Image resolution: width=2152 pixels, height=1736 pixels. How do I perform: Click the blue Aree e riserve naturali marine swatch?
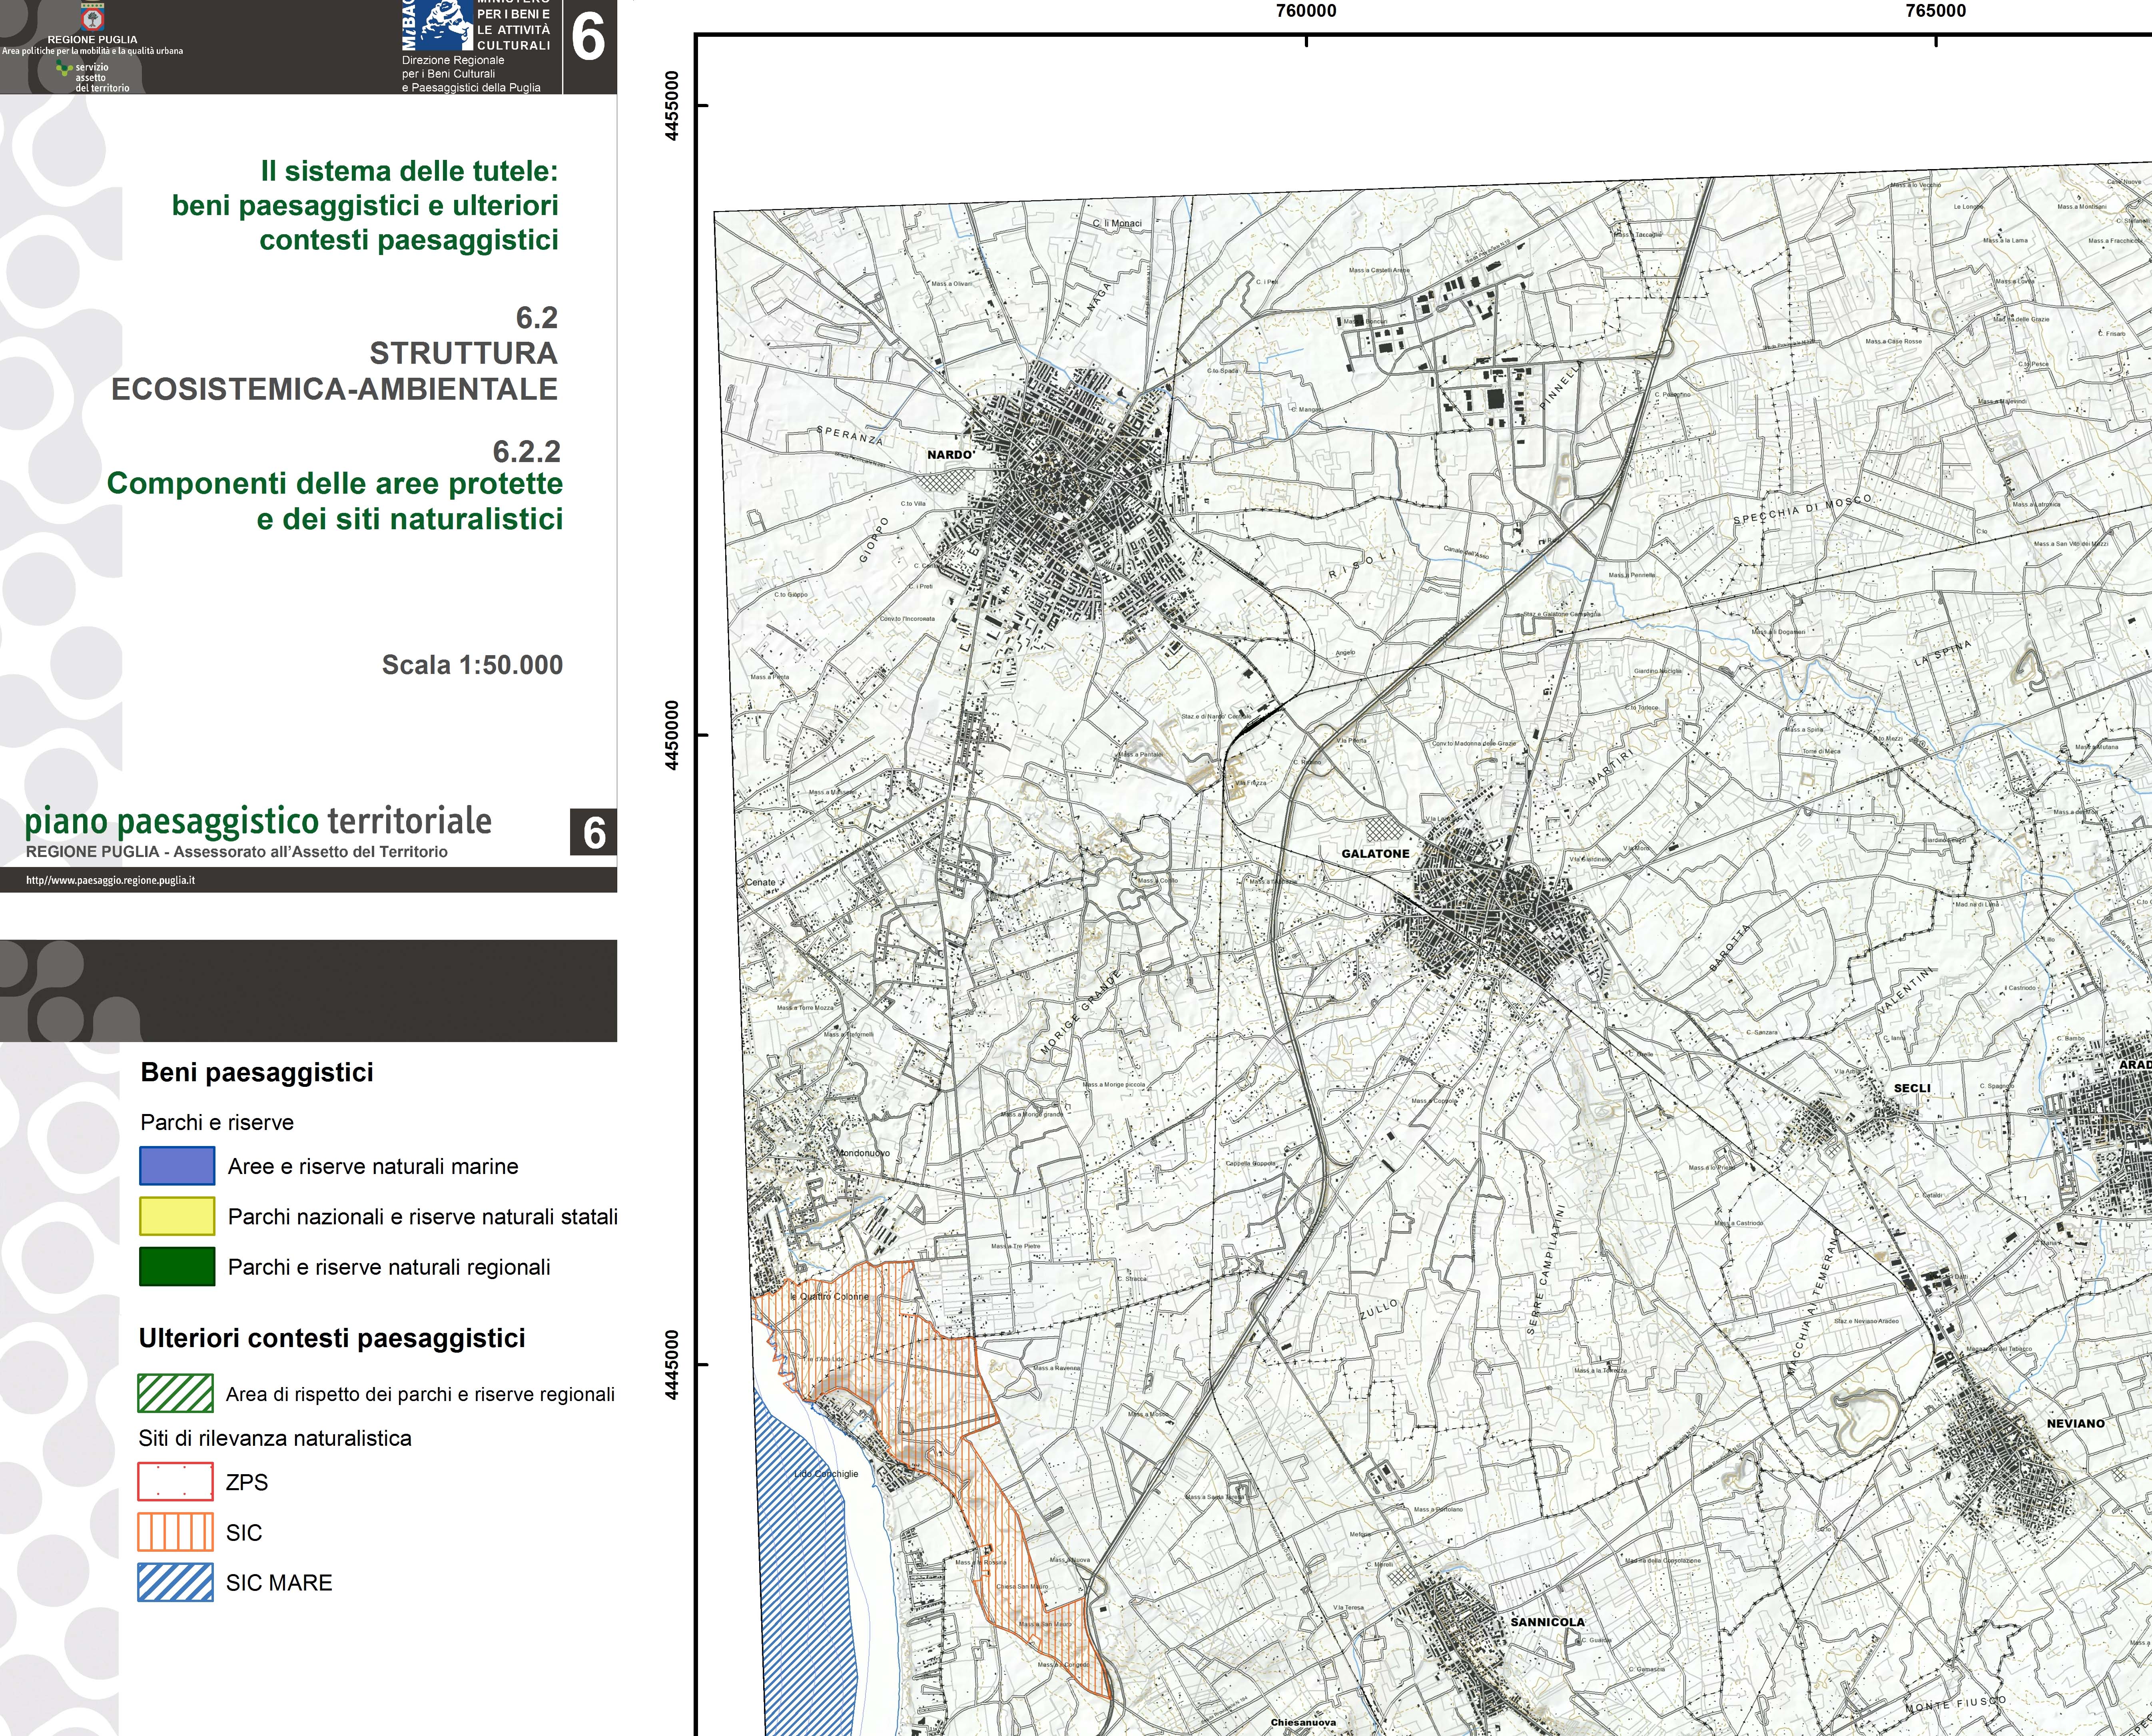click(177, 1166)
